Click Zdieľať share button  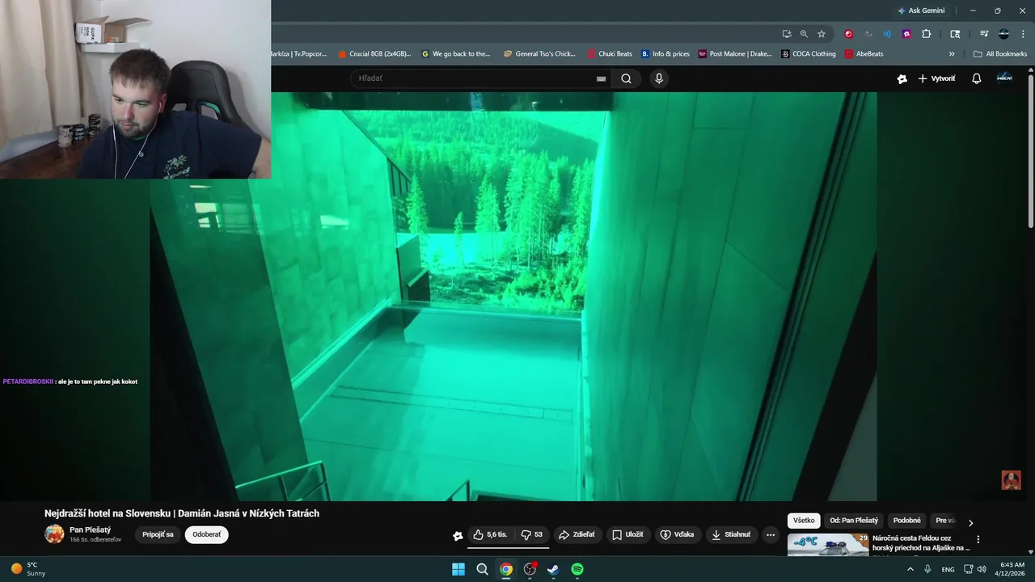pyautogui.click(x=577, y=534)
